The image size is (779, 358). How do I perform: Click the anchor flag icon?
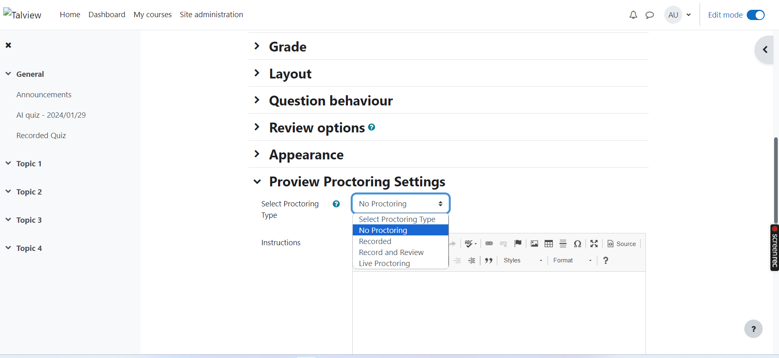(518, 244)
